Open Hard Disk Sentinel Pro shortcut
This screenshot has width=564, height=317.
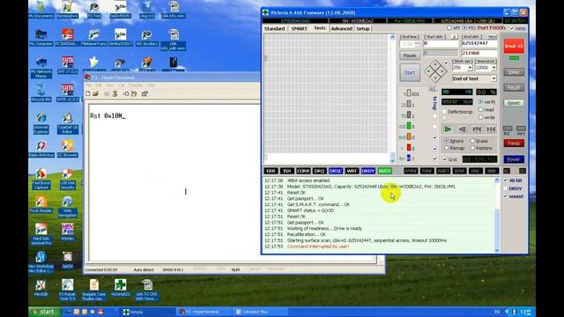click(41, 234)
